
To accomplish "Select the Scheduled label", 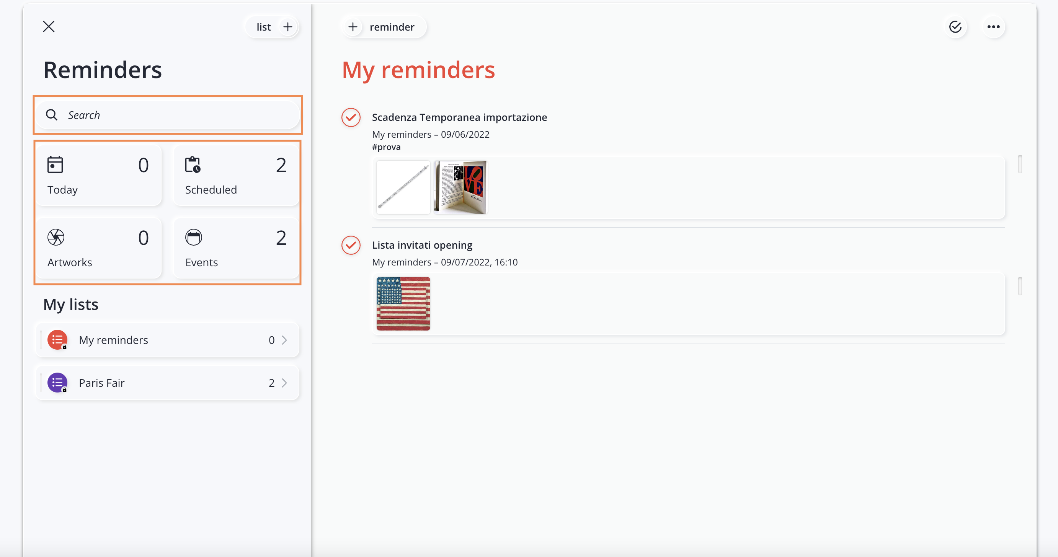I will (x=211, y=190).
